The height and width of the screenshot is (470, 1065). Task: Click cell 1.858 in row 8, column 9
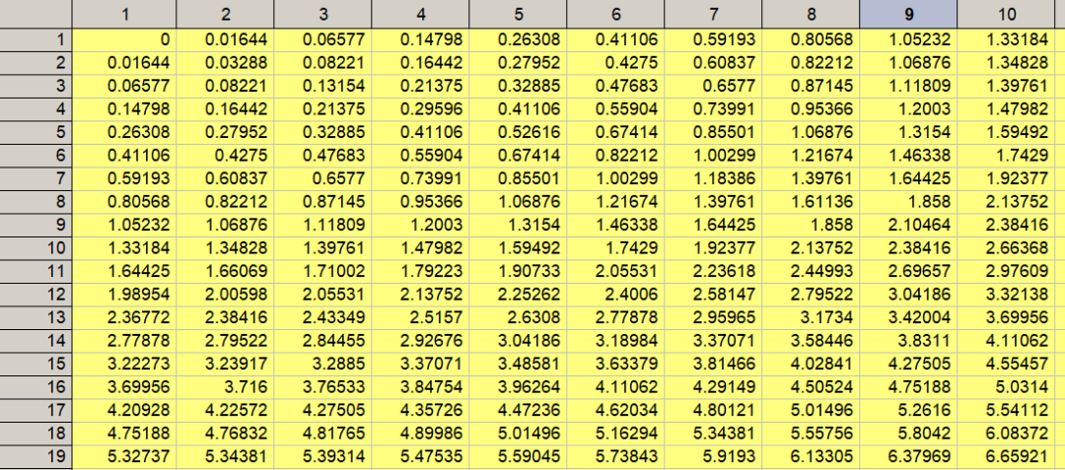coord(908,202)
